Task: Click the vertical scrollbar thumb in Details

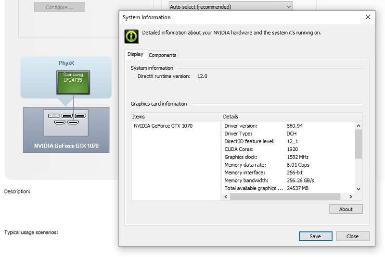Action: tap(359, 144)
